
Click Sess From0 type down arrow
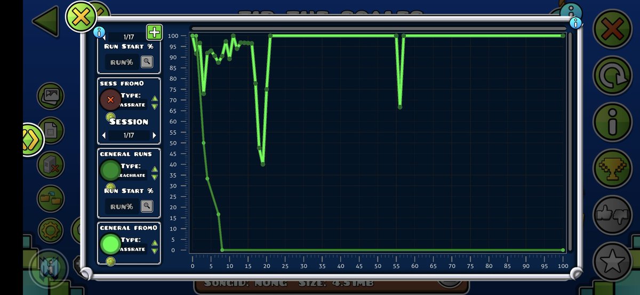click(155, 106)
